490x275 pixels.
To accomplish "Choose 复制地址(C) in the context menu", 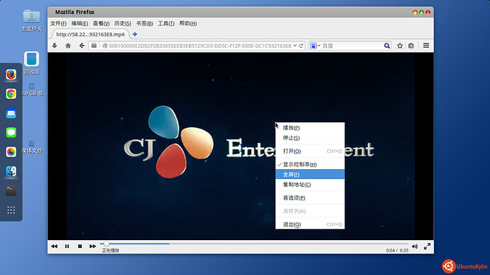I will (310, 185).
